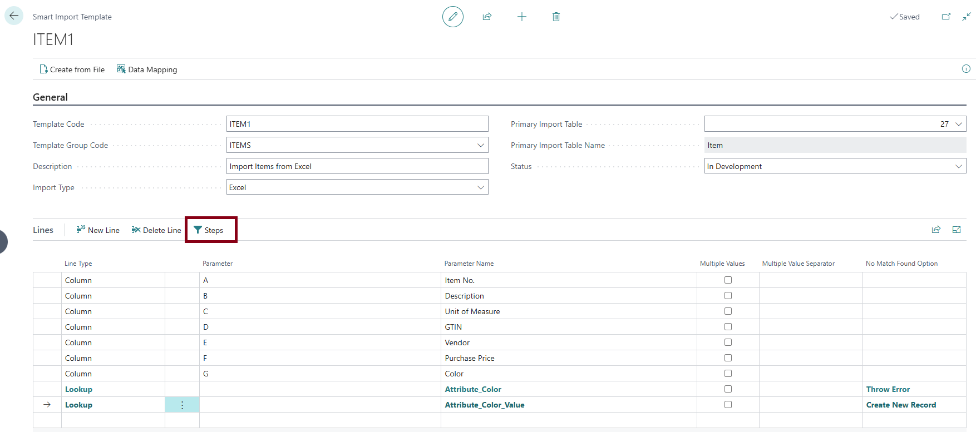Click Multiple Value Separator column header
The image size is (976, 432).
click(x=798, y=264)
